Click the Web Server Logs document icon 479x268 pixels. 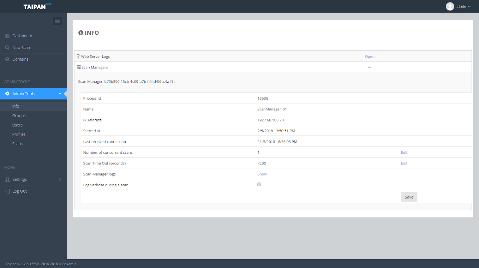click(78, 56)
